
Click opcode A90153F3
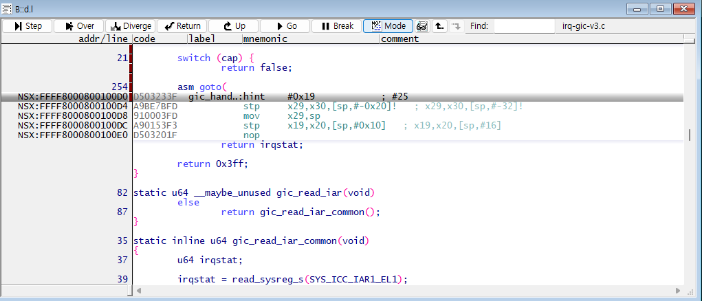coord(155,125)
